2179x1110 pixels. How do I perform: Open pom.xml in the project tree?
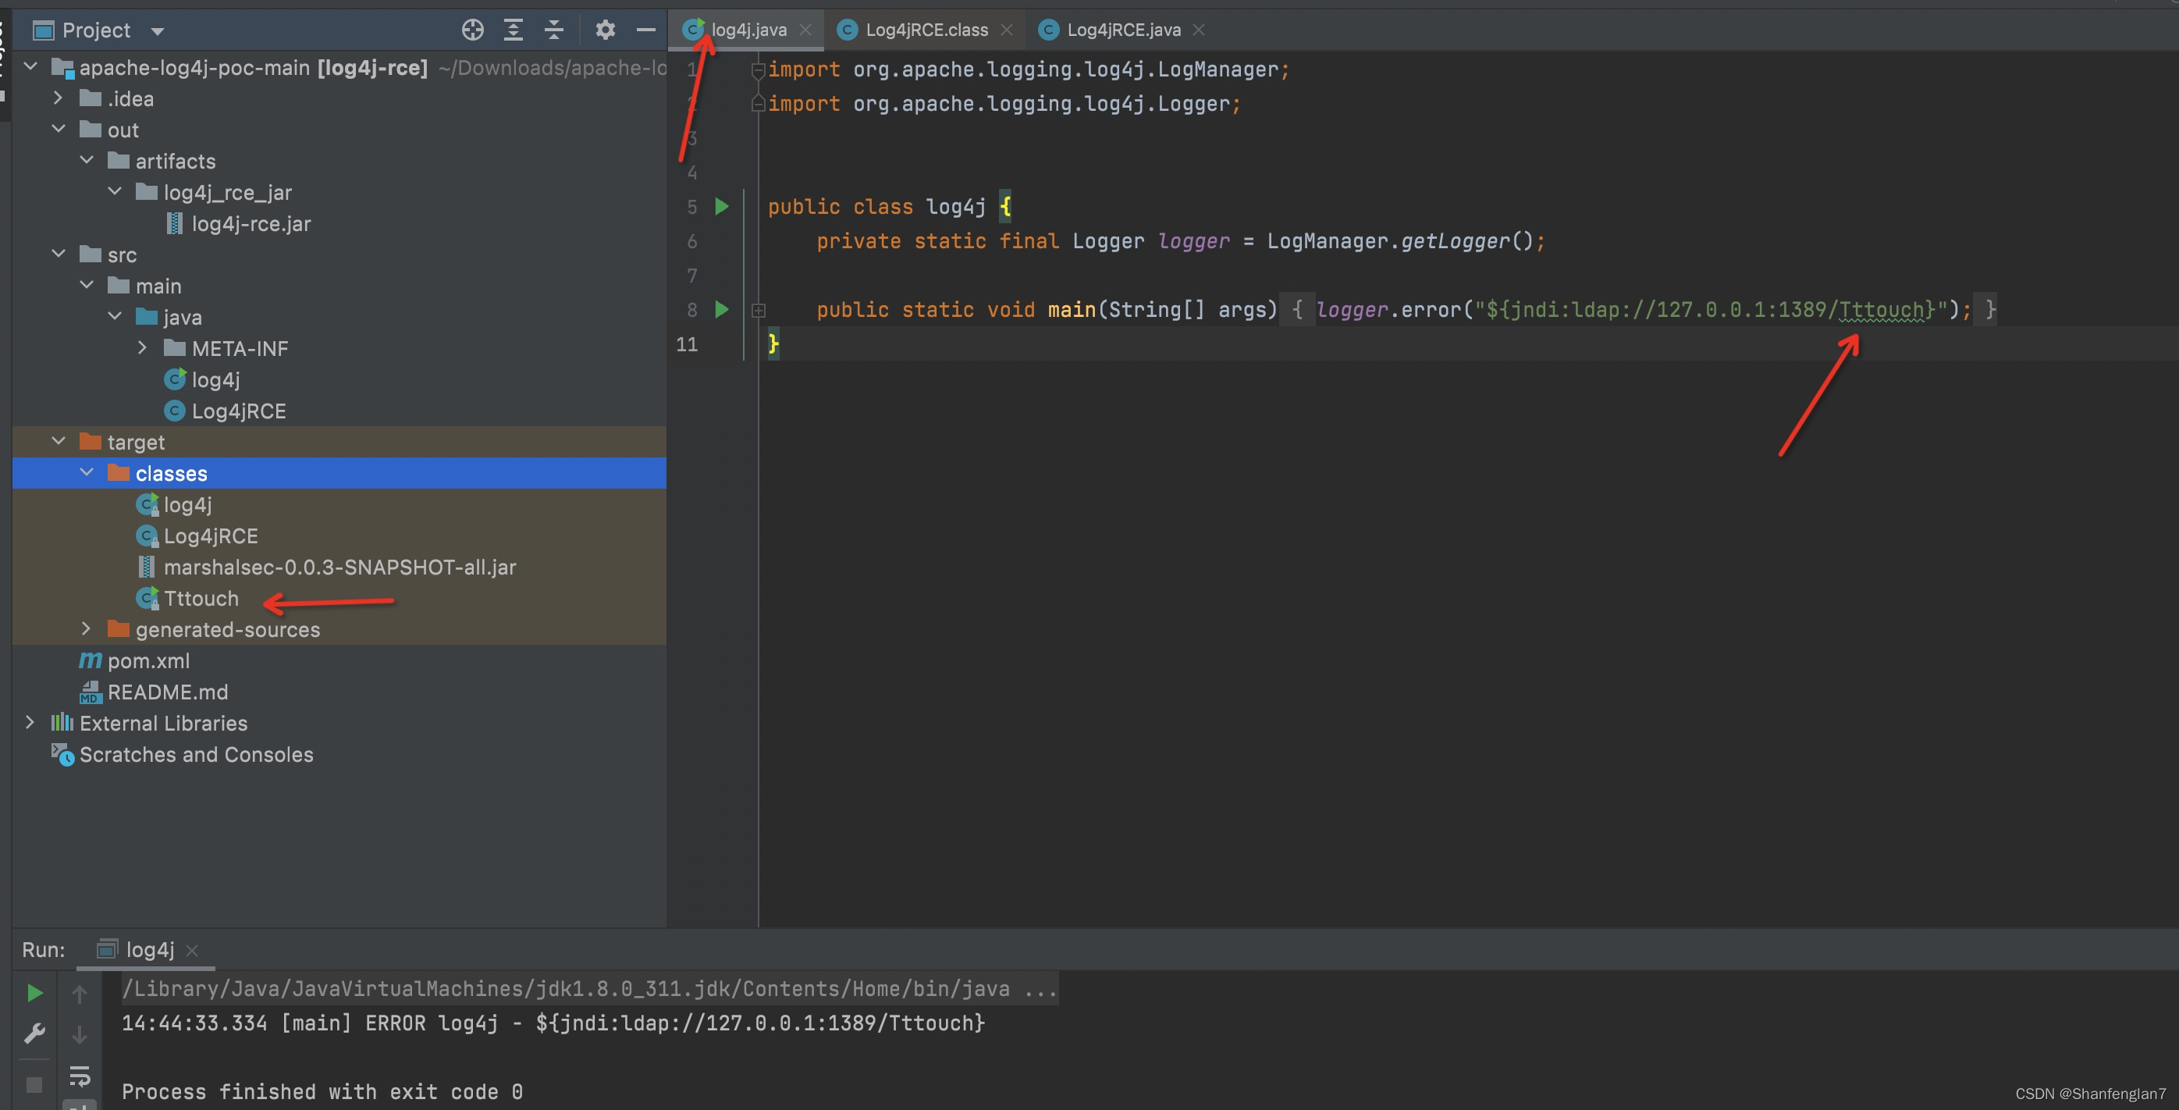(x=148, y=660)
